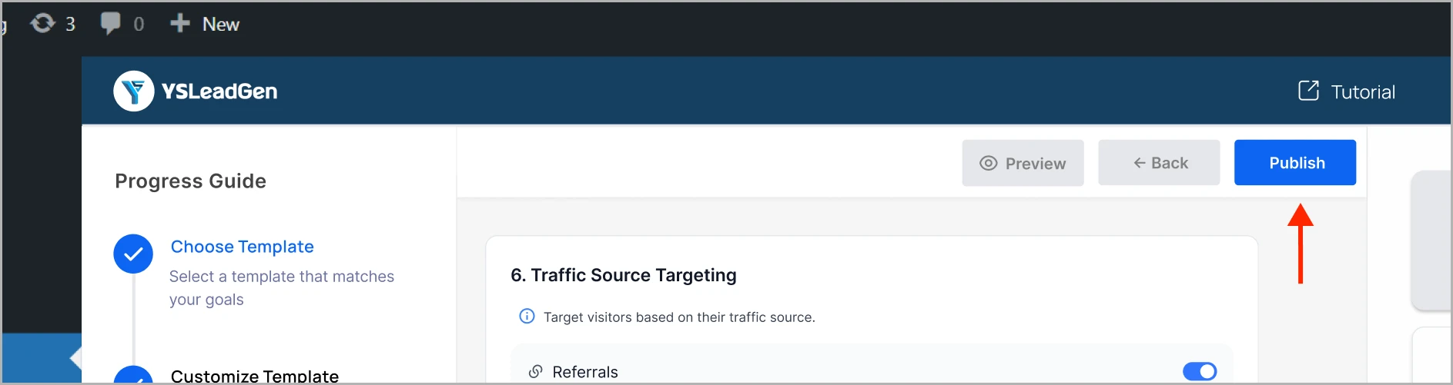Click the Preview button

[1023, 163]
